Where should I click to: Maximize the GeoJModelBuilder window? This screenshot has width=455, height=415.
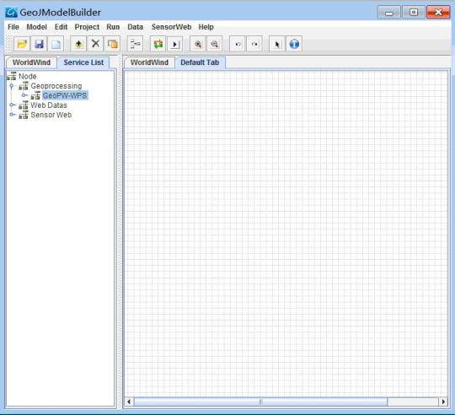click(414, 13)
